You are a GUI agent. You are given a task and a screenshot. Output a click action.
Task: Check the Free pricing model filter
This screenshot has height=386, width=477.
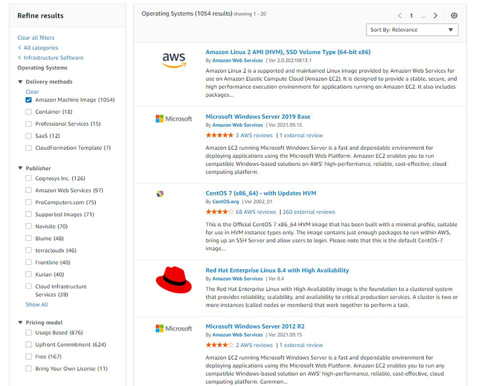tap(29, 357)
